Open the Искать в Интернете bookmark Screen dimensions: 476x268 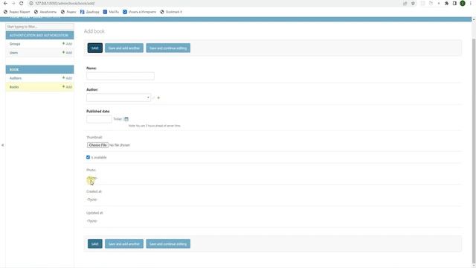[x=139, y=12]
